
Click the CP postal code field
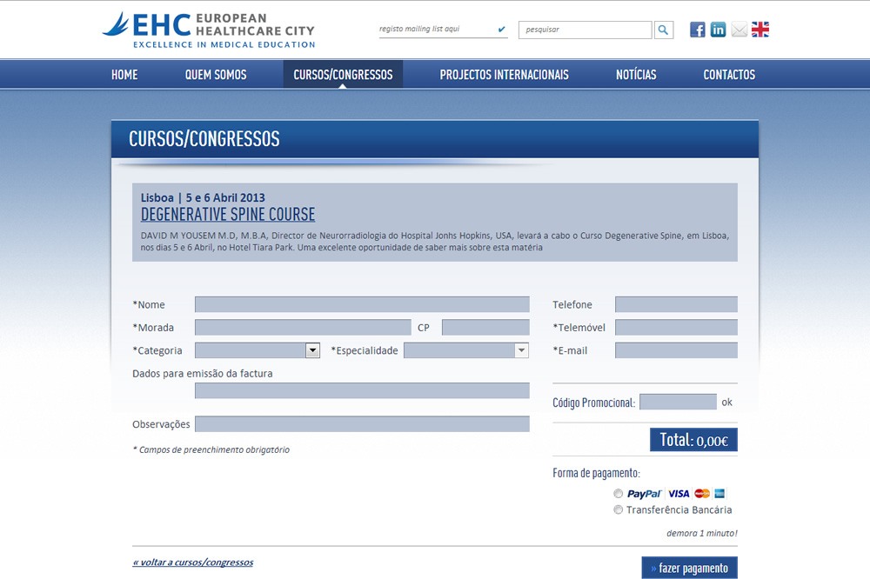click(485, 327)
